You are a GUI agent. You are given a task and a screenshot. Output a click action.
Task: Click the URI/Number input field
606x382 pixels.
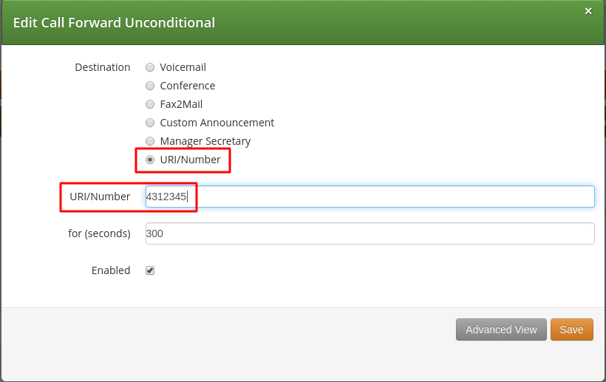370,197
